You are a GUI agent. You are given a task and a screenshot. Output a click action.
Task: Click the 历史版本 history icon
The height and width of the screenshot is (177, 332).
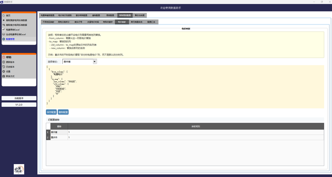tap(4, 67)
